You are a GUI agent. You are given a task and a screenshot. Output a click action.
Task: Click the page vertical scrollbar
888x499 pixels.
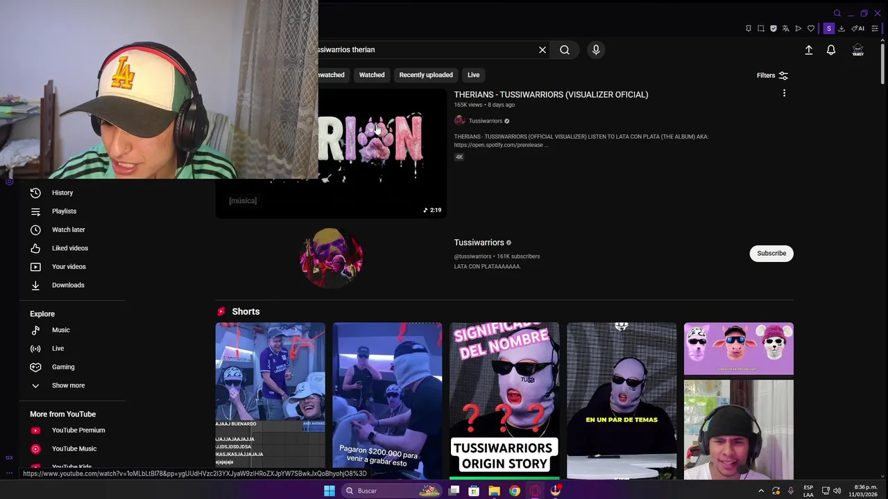tap(882, 66)
